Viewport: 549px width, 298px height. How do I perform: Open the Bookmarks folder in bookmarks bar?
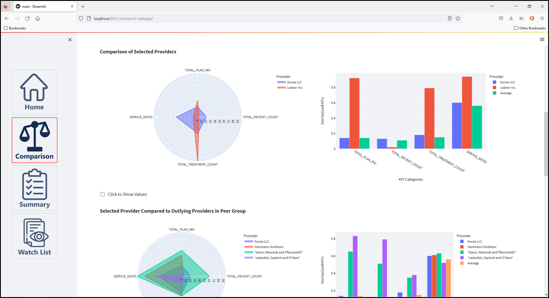[15, 28]
